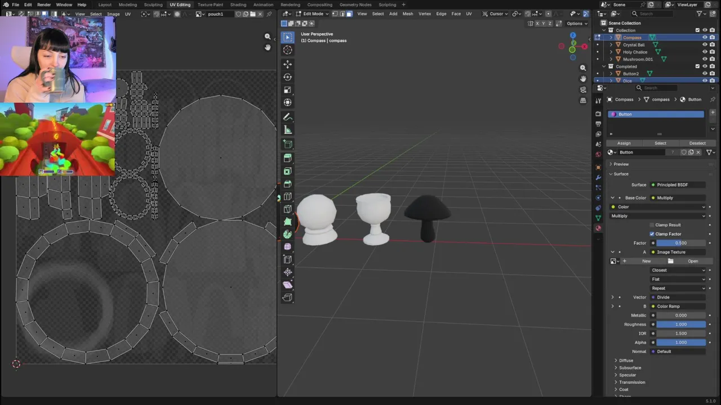Switch to the Shading workspace tab
This screenshot has width=721, height=405.
pyautogui.click(x=238, y=4)
